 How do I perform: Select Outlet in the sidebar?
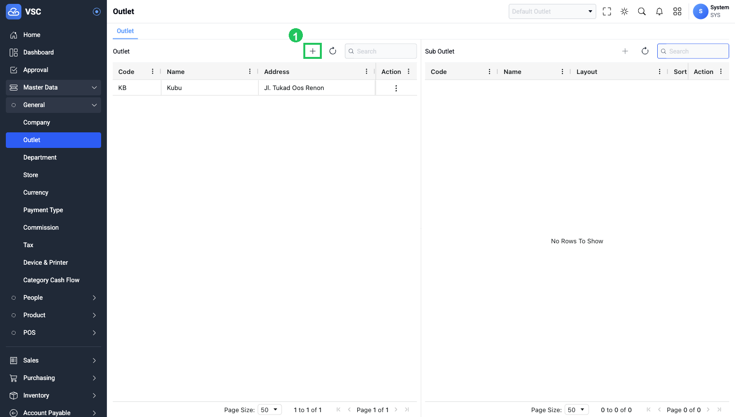pyautogui.click(x=53, y=140)
